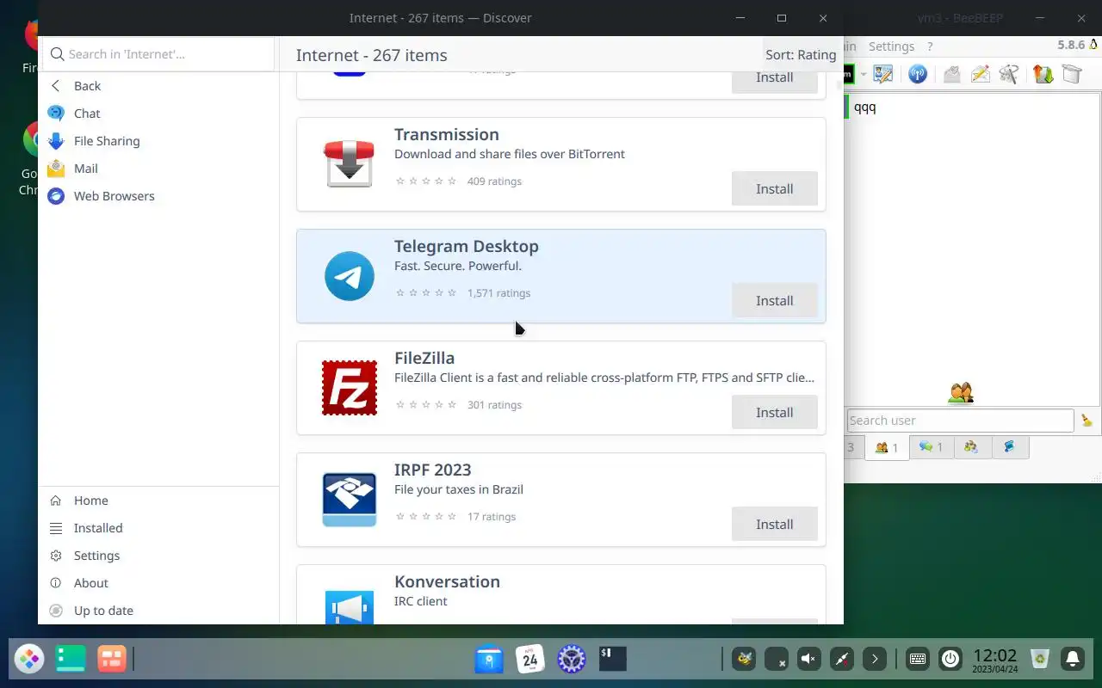Open the Konversation title
The image size is (1102, 688).
[x=447, y=581]
